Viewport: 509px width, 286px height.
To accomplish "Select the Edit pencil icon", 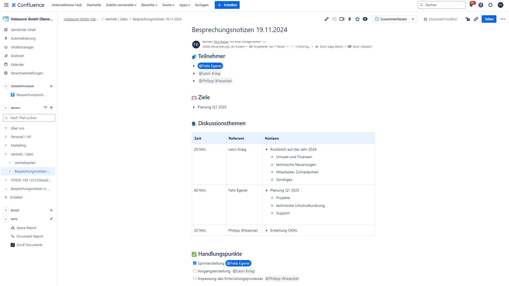I will point(326,19).
